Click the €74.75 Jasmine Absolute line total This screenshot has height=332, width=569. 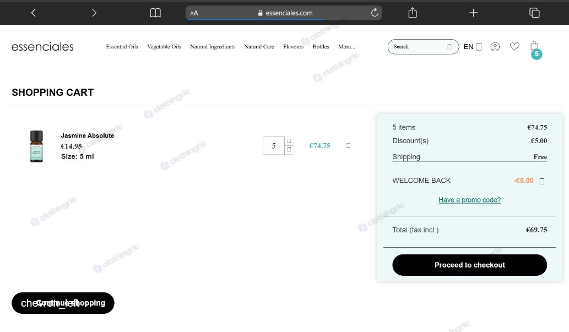click(x=319, y=146)
